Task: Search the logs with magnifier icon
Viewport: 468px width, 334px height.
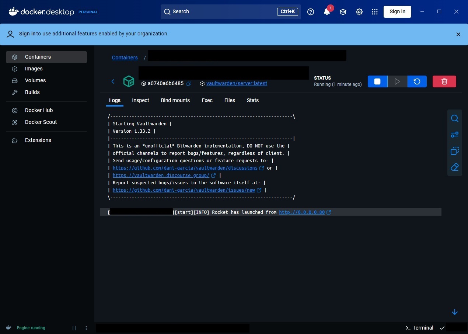Action: coord(455,118)
